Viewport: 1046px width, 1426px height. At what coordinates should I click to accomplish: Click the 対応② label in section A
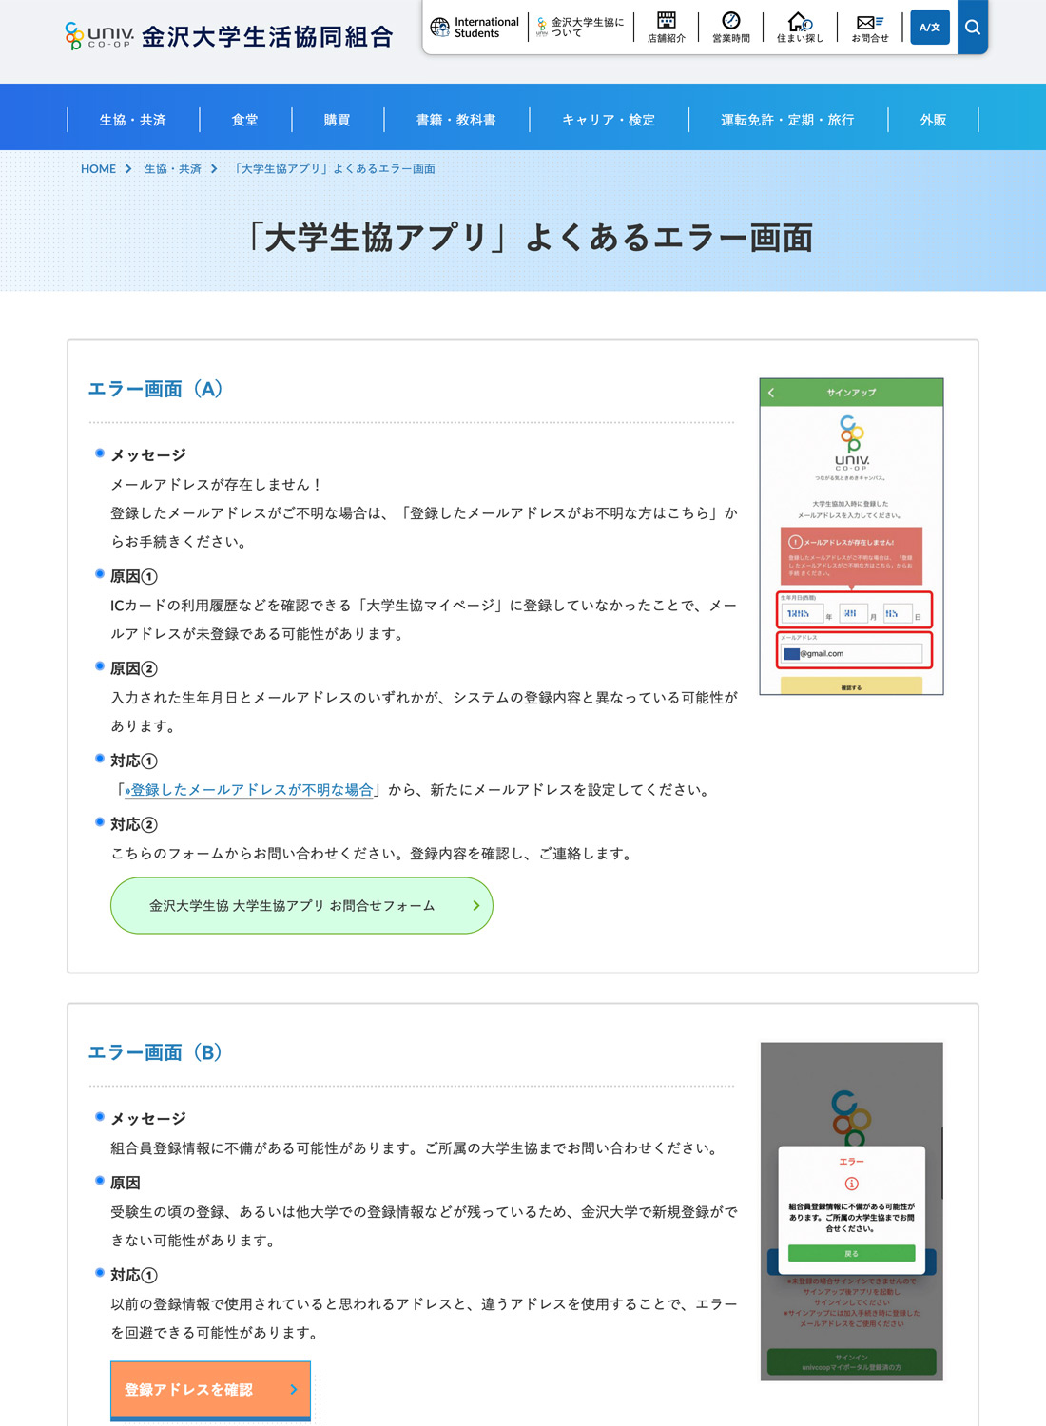[134, 824]
